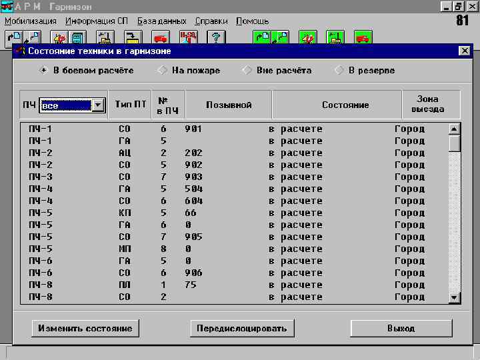The image size is (480, 360).
Task: Select the ПЧ-2 АЦ row with call sign 202
Action: tap(235, 153)
